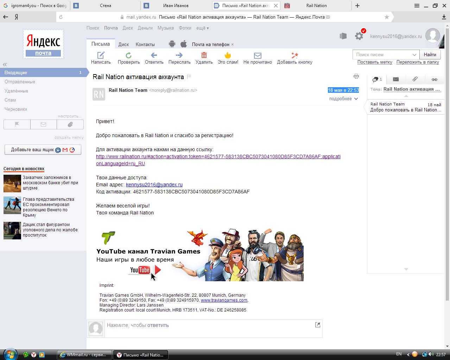Open the Спам folder
450x360 pixels.
(x=10, y=100)
